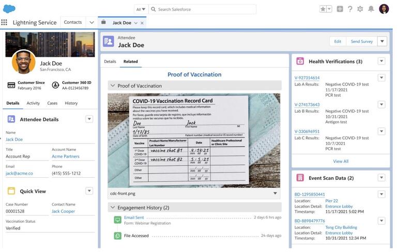The image size is (398, 252).
Task: Open row menu for V-274173643
Action: [381, 104]
